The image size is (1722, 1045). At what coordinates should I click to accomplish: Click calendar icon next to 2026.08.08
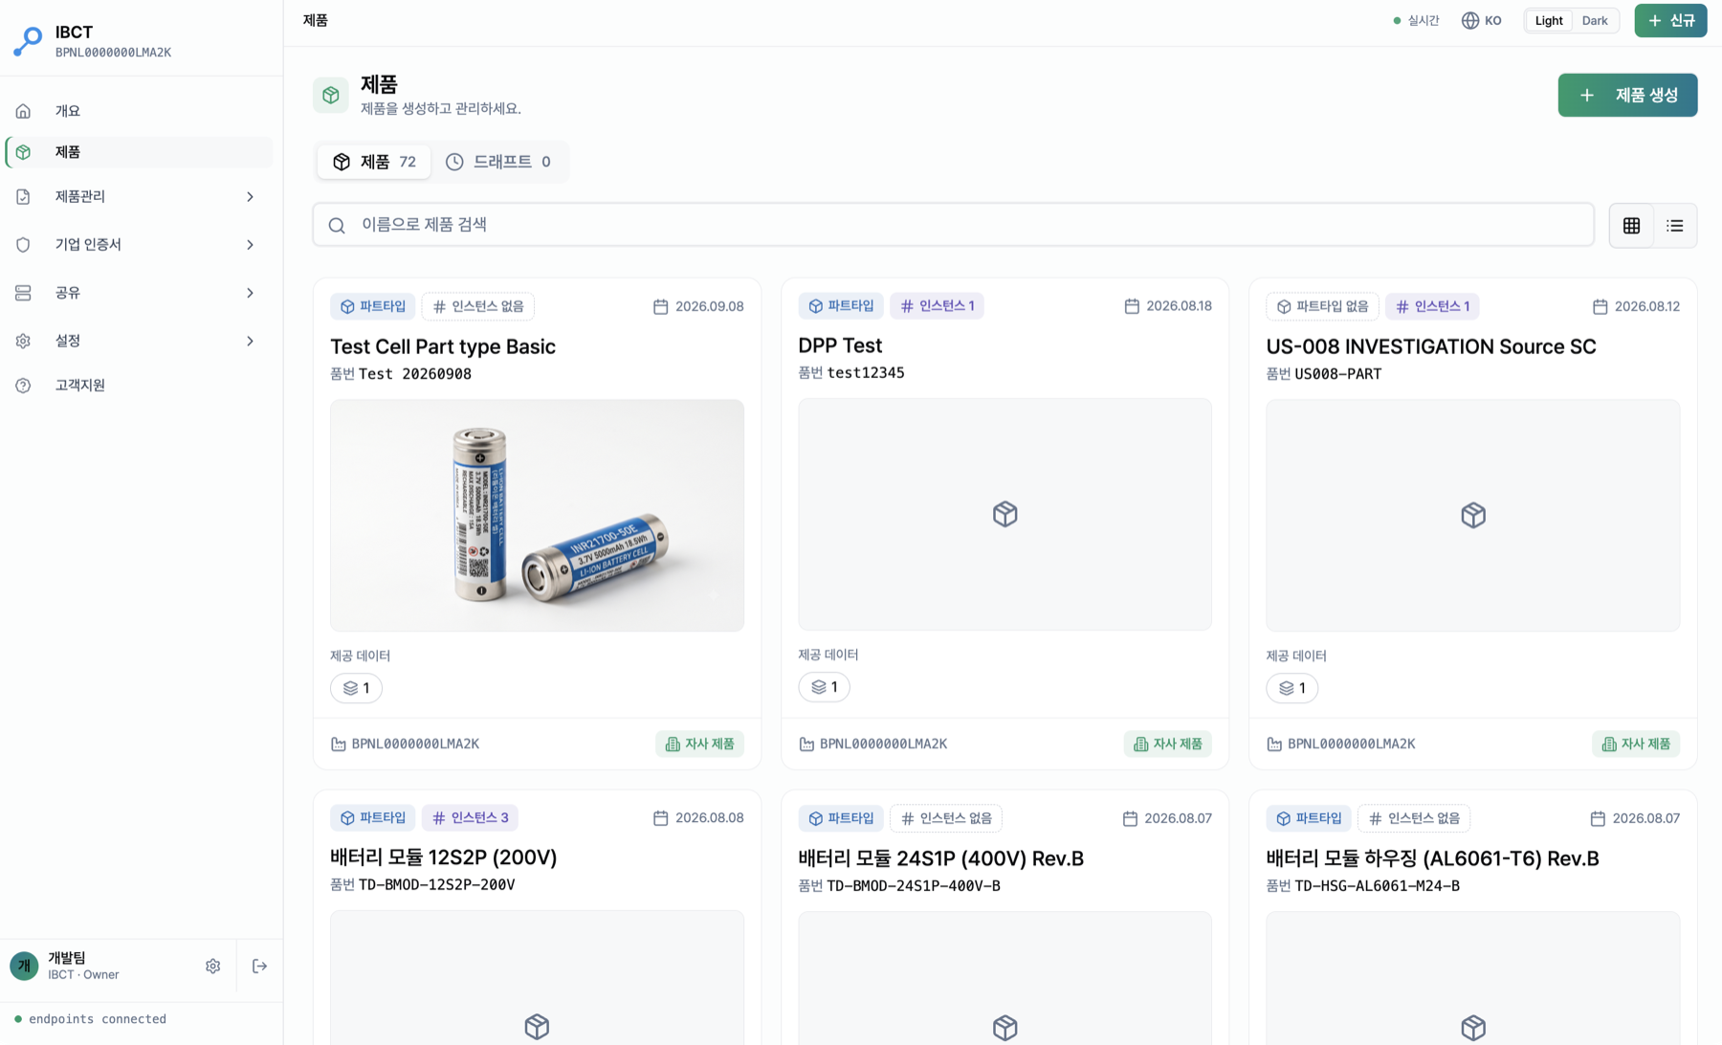point(660,818)
